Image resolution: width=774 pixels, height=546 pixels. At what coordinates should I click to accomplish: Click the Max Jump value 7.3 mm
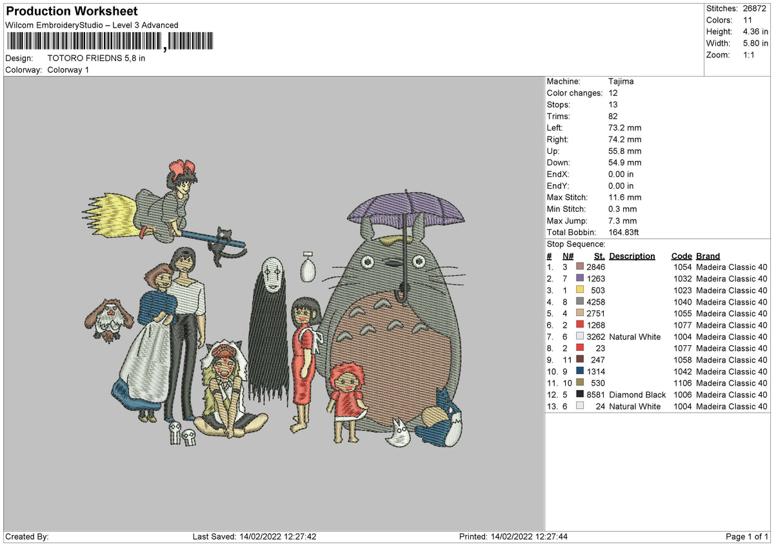[622, 221]
